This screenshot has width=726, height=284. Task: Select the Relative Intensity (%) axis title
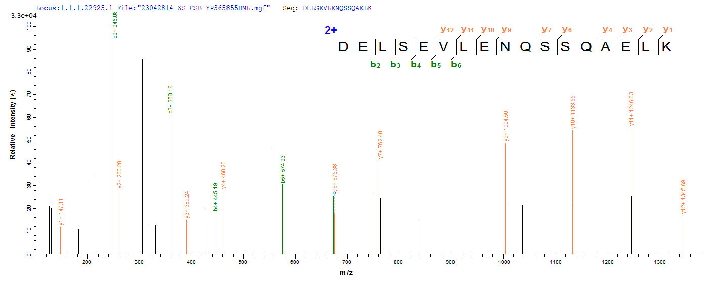point(12,125)
